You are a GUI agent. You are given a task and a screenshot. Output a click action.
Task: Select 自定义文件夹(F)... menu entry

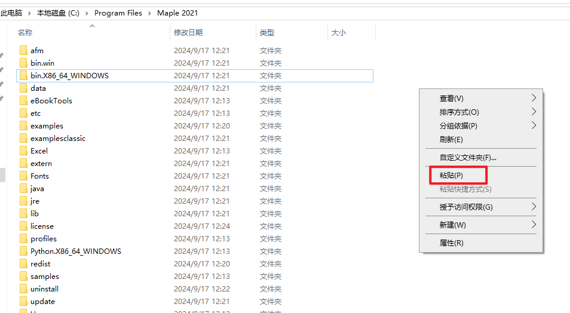(x=481, y=158)
